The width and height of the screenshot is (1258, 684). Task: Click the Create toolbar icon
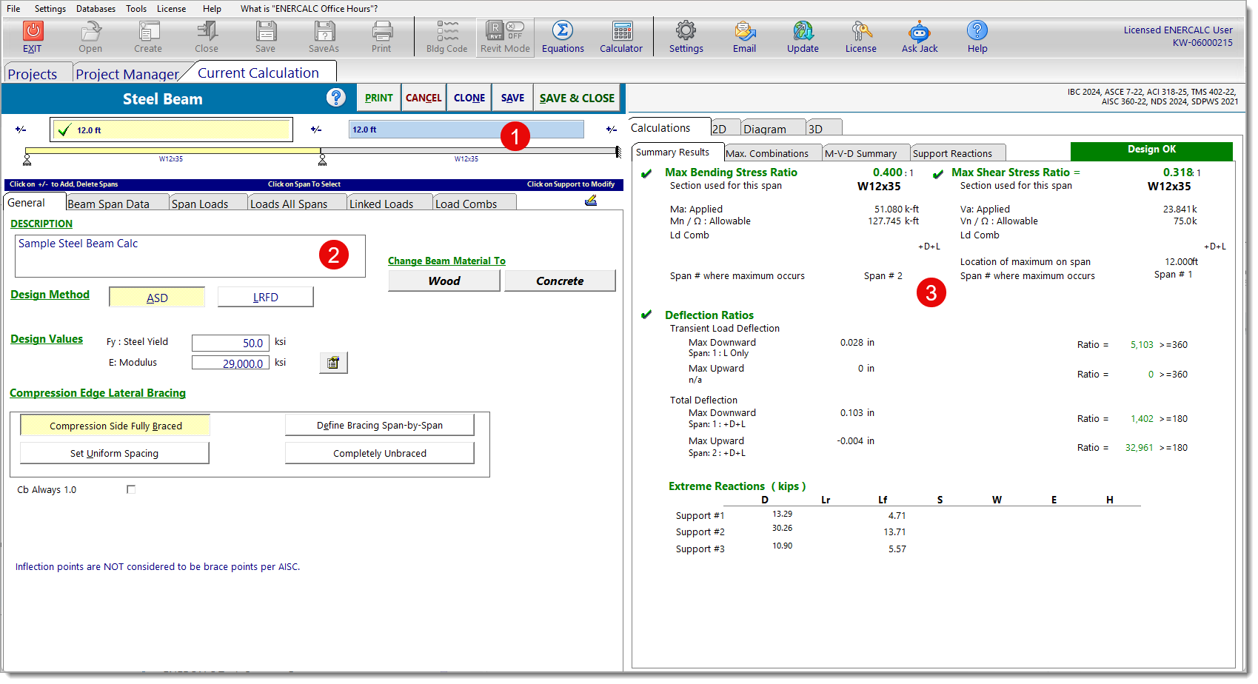click(x=148, y=31)
